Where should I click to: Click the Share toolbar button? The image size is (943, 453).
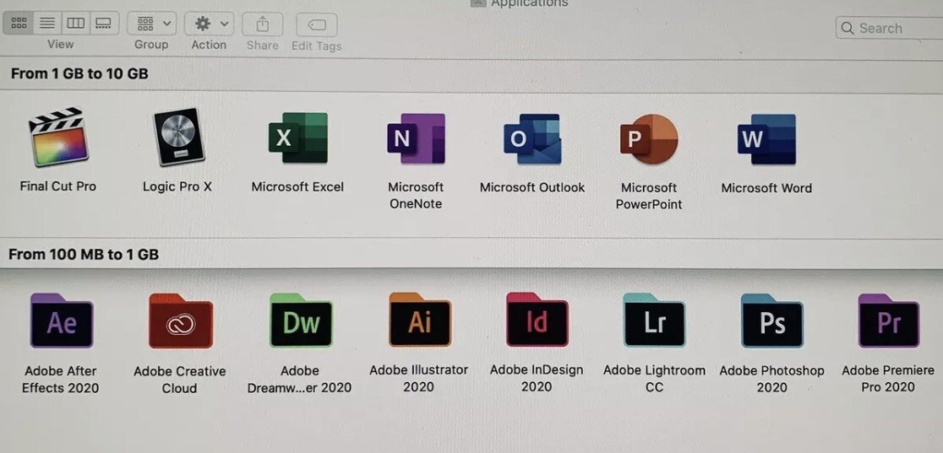[262, 24]
